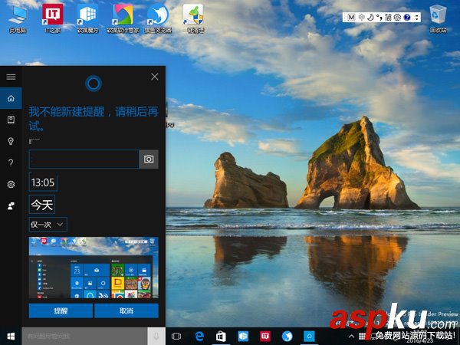Open Cortana Notebook from sidebar
460x345 pixels.
pyautogui.click(x=11, y=120)
